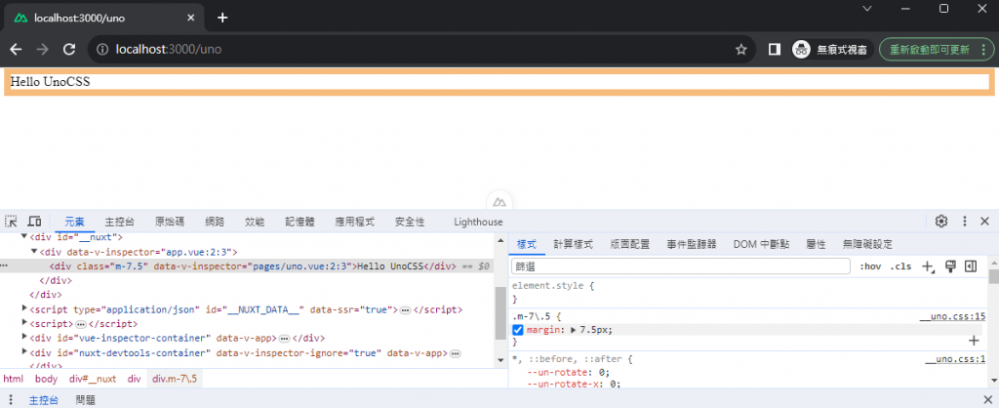Toggle computed styles sidebar icon

click(971, 266)
